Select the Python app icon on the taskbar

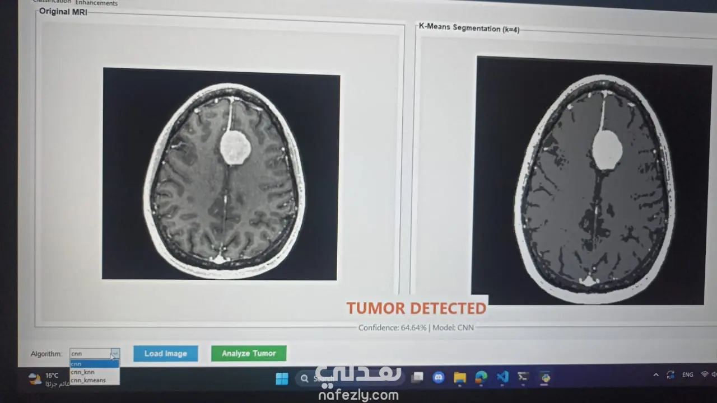[545, 377]
